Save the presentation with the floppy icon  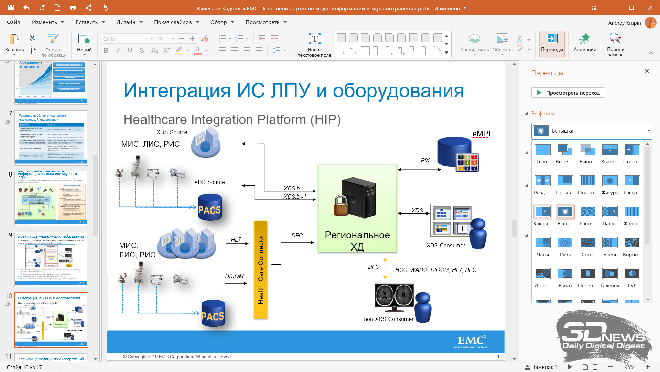(11, 8)
